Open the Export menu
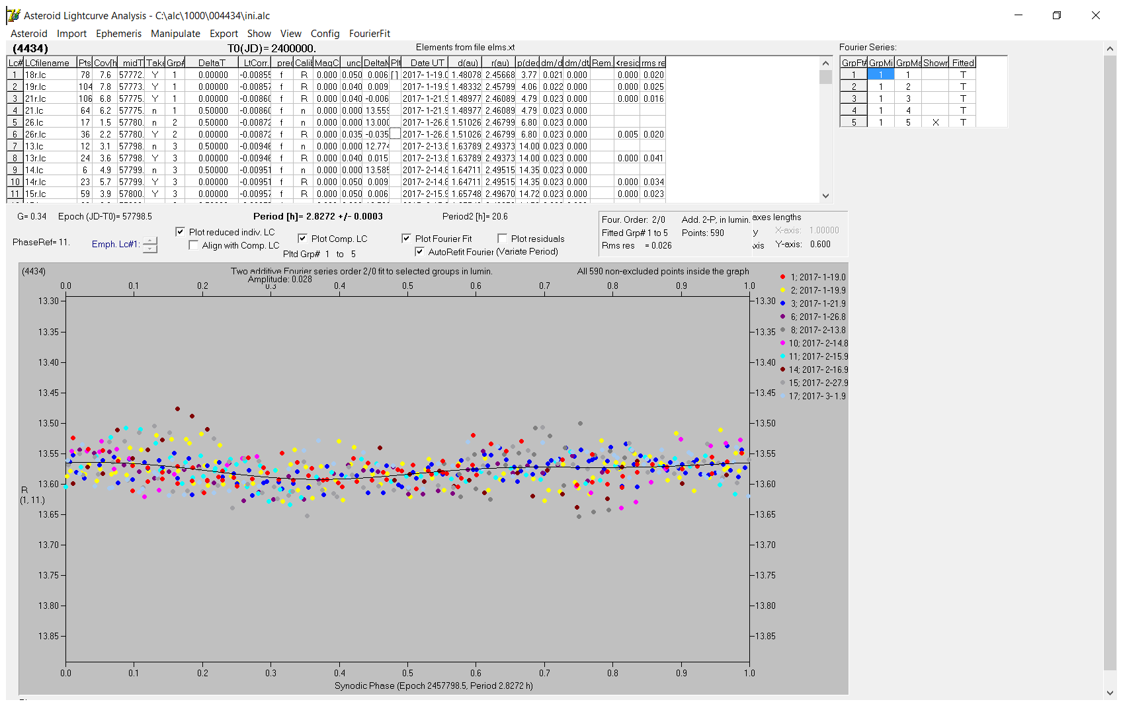1123x706 pixels. 224,34
